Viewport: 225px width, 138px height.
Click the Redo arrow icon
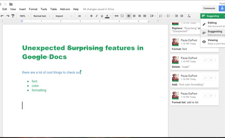coord(8,16)
